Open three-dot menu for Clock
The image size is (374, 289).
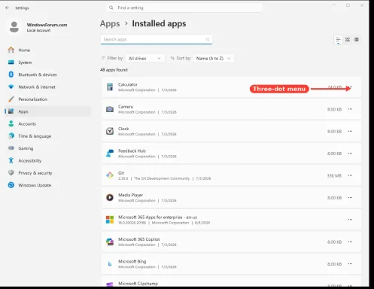coord(350,131)
